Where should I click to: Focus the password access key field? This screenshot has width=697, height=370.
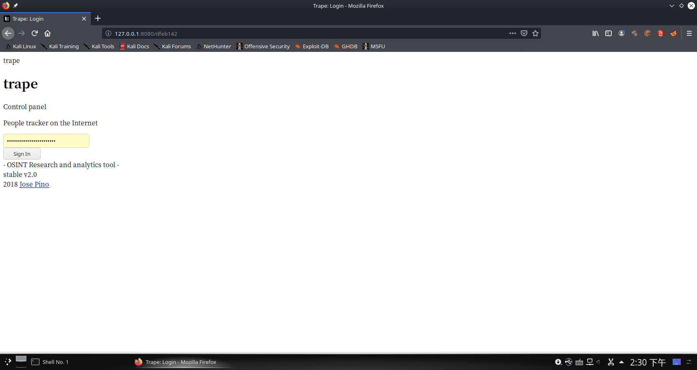coord(46,141)
